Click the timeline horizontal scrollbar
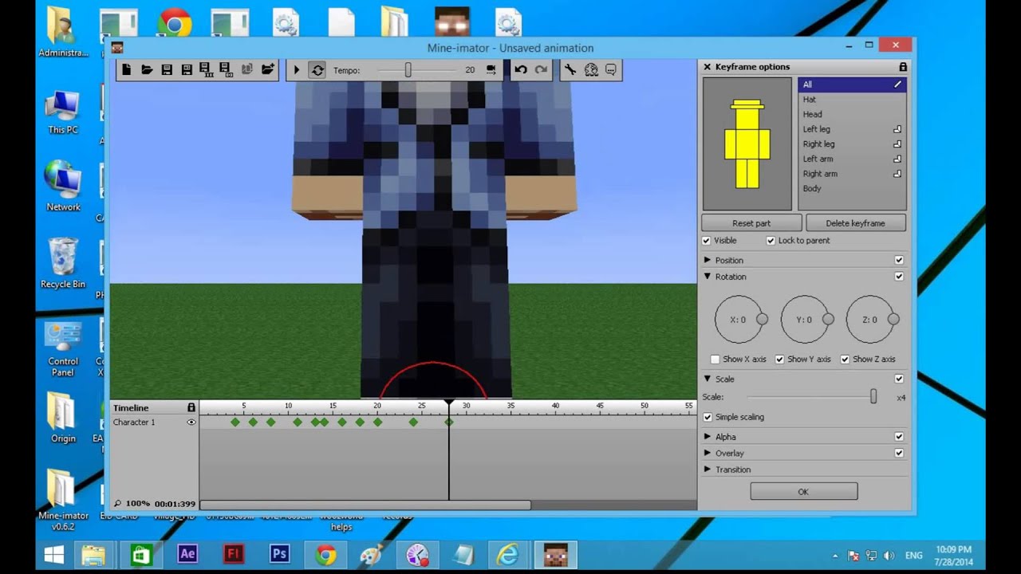 pyautogui.click(x=365, y=505)
